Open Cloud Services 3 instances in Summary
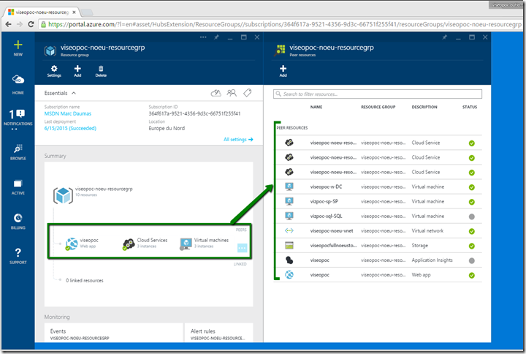526x354 pixels. click(145, 244)
